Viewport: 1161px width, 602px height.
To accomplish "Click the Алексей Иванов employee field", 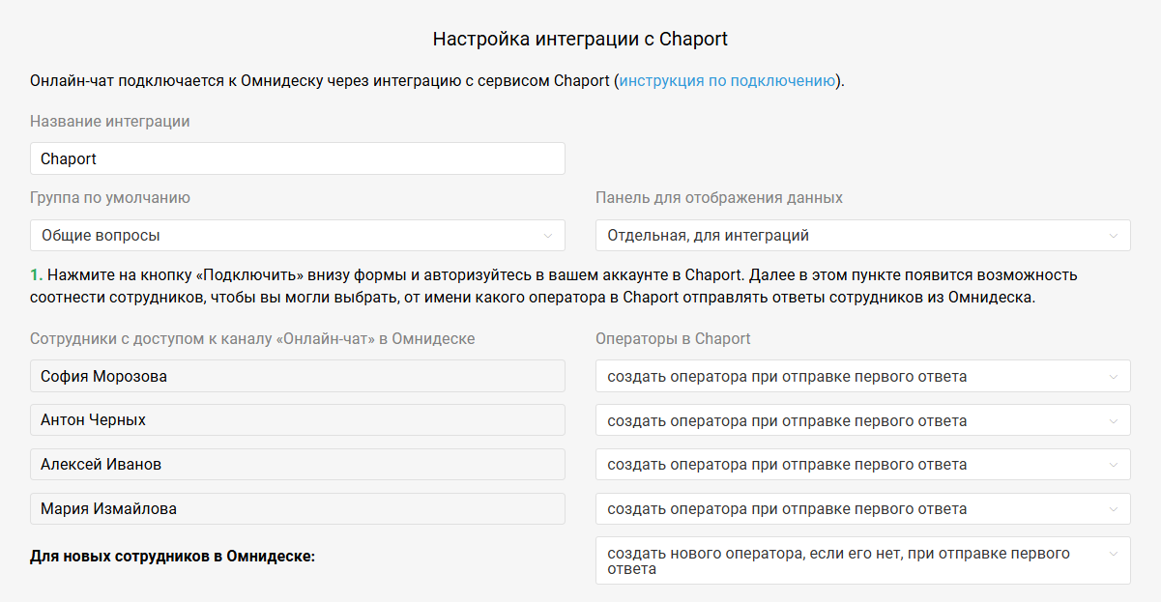I will (298, 464).
